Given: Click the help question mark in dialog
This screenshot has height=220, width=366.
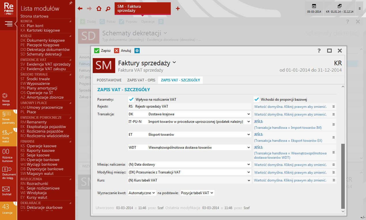Looking at the screenshot, I should tap(319, 51).
